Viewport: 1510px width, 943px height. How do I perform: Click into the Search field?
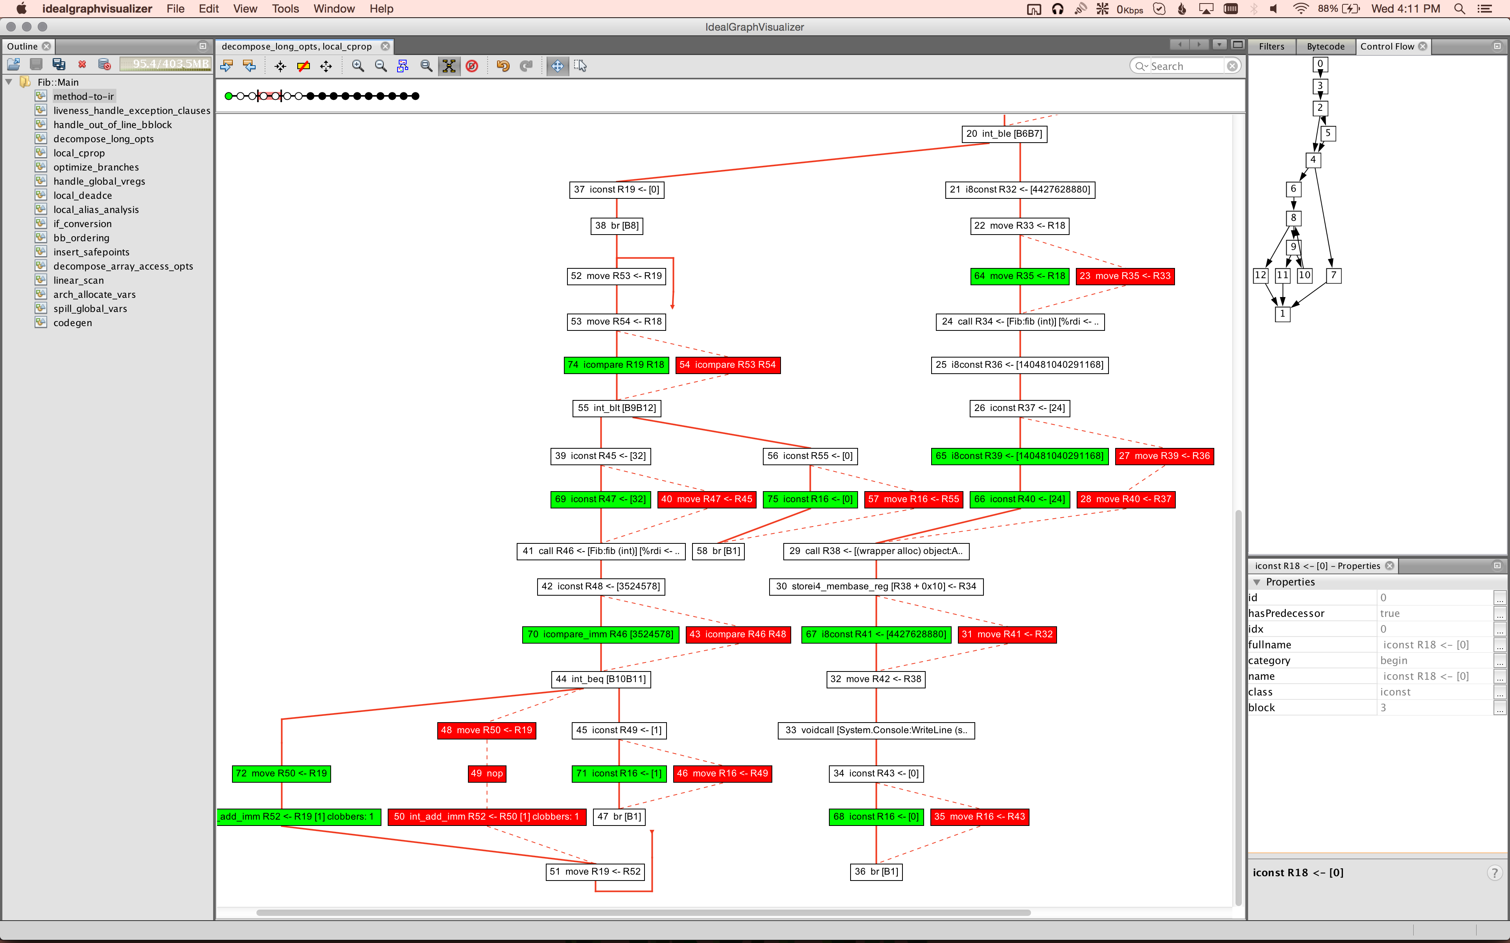[x=1185, y=66]
